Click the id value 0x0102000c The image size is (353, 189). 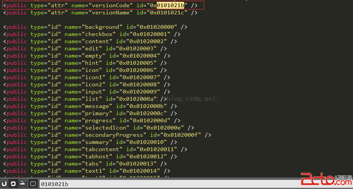click(x=147, y=113)
